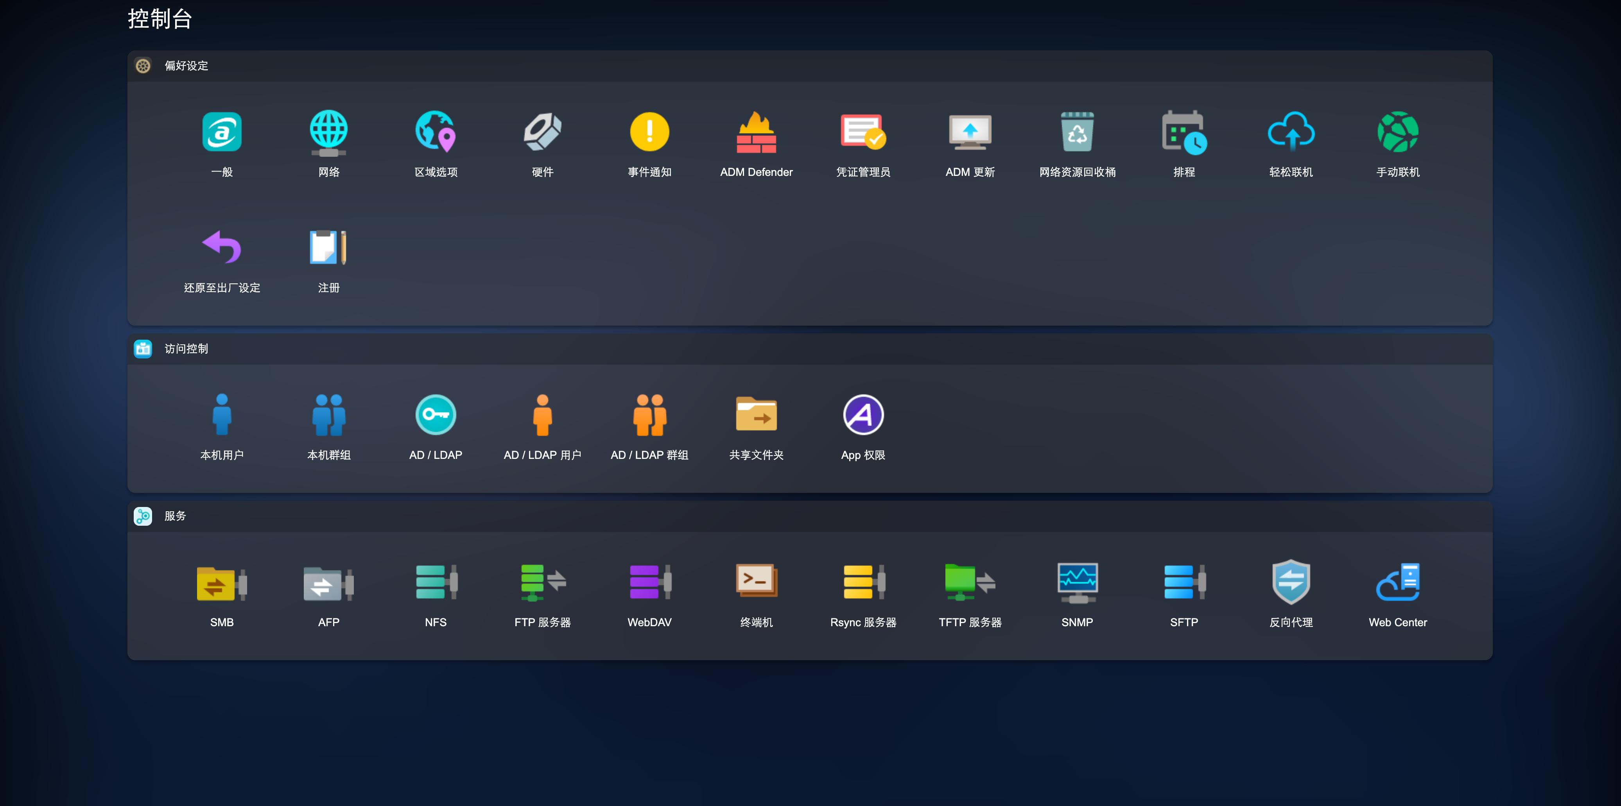The image size is (1621, 806).
Task: Open the 凭证管理员 certificate icon
Action: (x=863, y=133)
